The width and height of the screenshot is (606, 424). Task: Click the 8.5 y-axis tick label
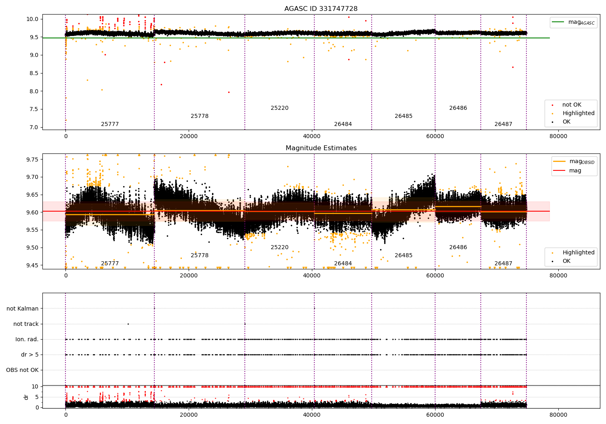pyautogui.click(x=34, y=73)
